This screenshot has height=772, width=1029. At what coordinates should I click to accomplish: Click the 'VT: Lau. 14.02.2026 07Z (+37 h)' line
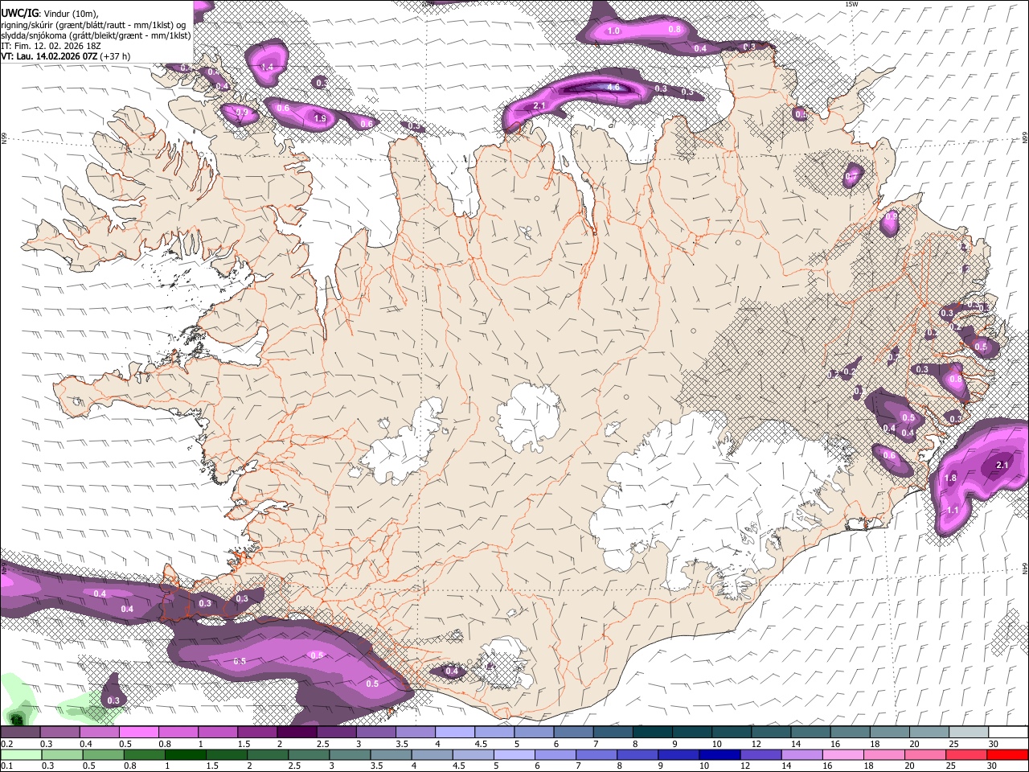[66, 56]
